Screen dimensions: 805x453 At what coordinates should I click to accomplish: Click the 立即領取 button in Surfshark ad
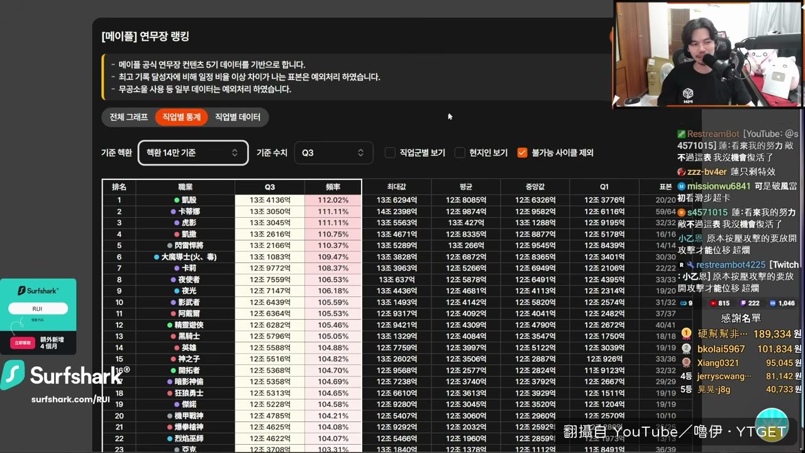tap(22, 343)
